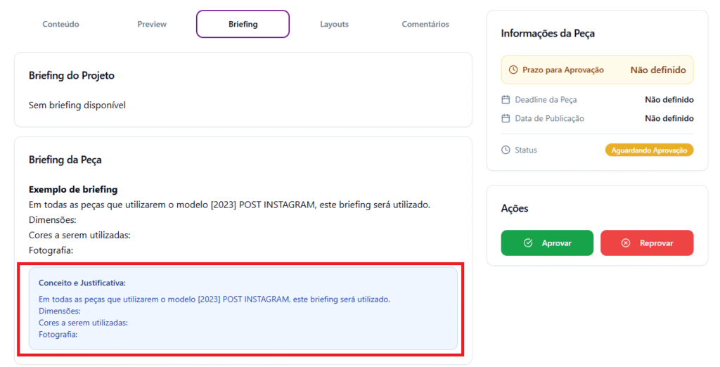Switch to the Preview tab
This screenshot has height=367, width=720.
pyautogui.click(x=152, y=24)
